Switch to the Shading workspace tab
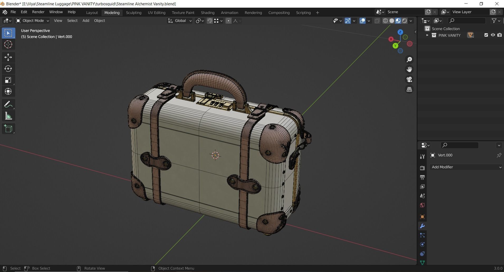 [x=208, y=13]
